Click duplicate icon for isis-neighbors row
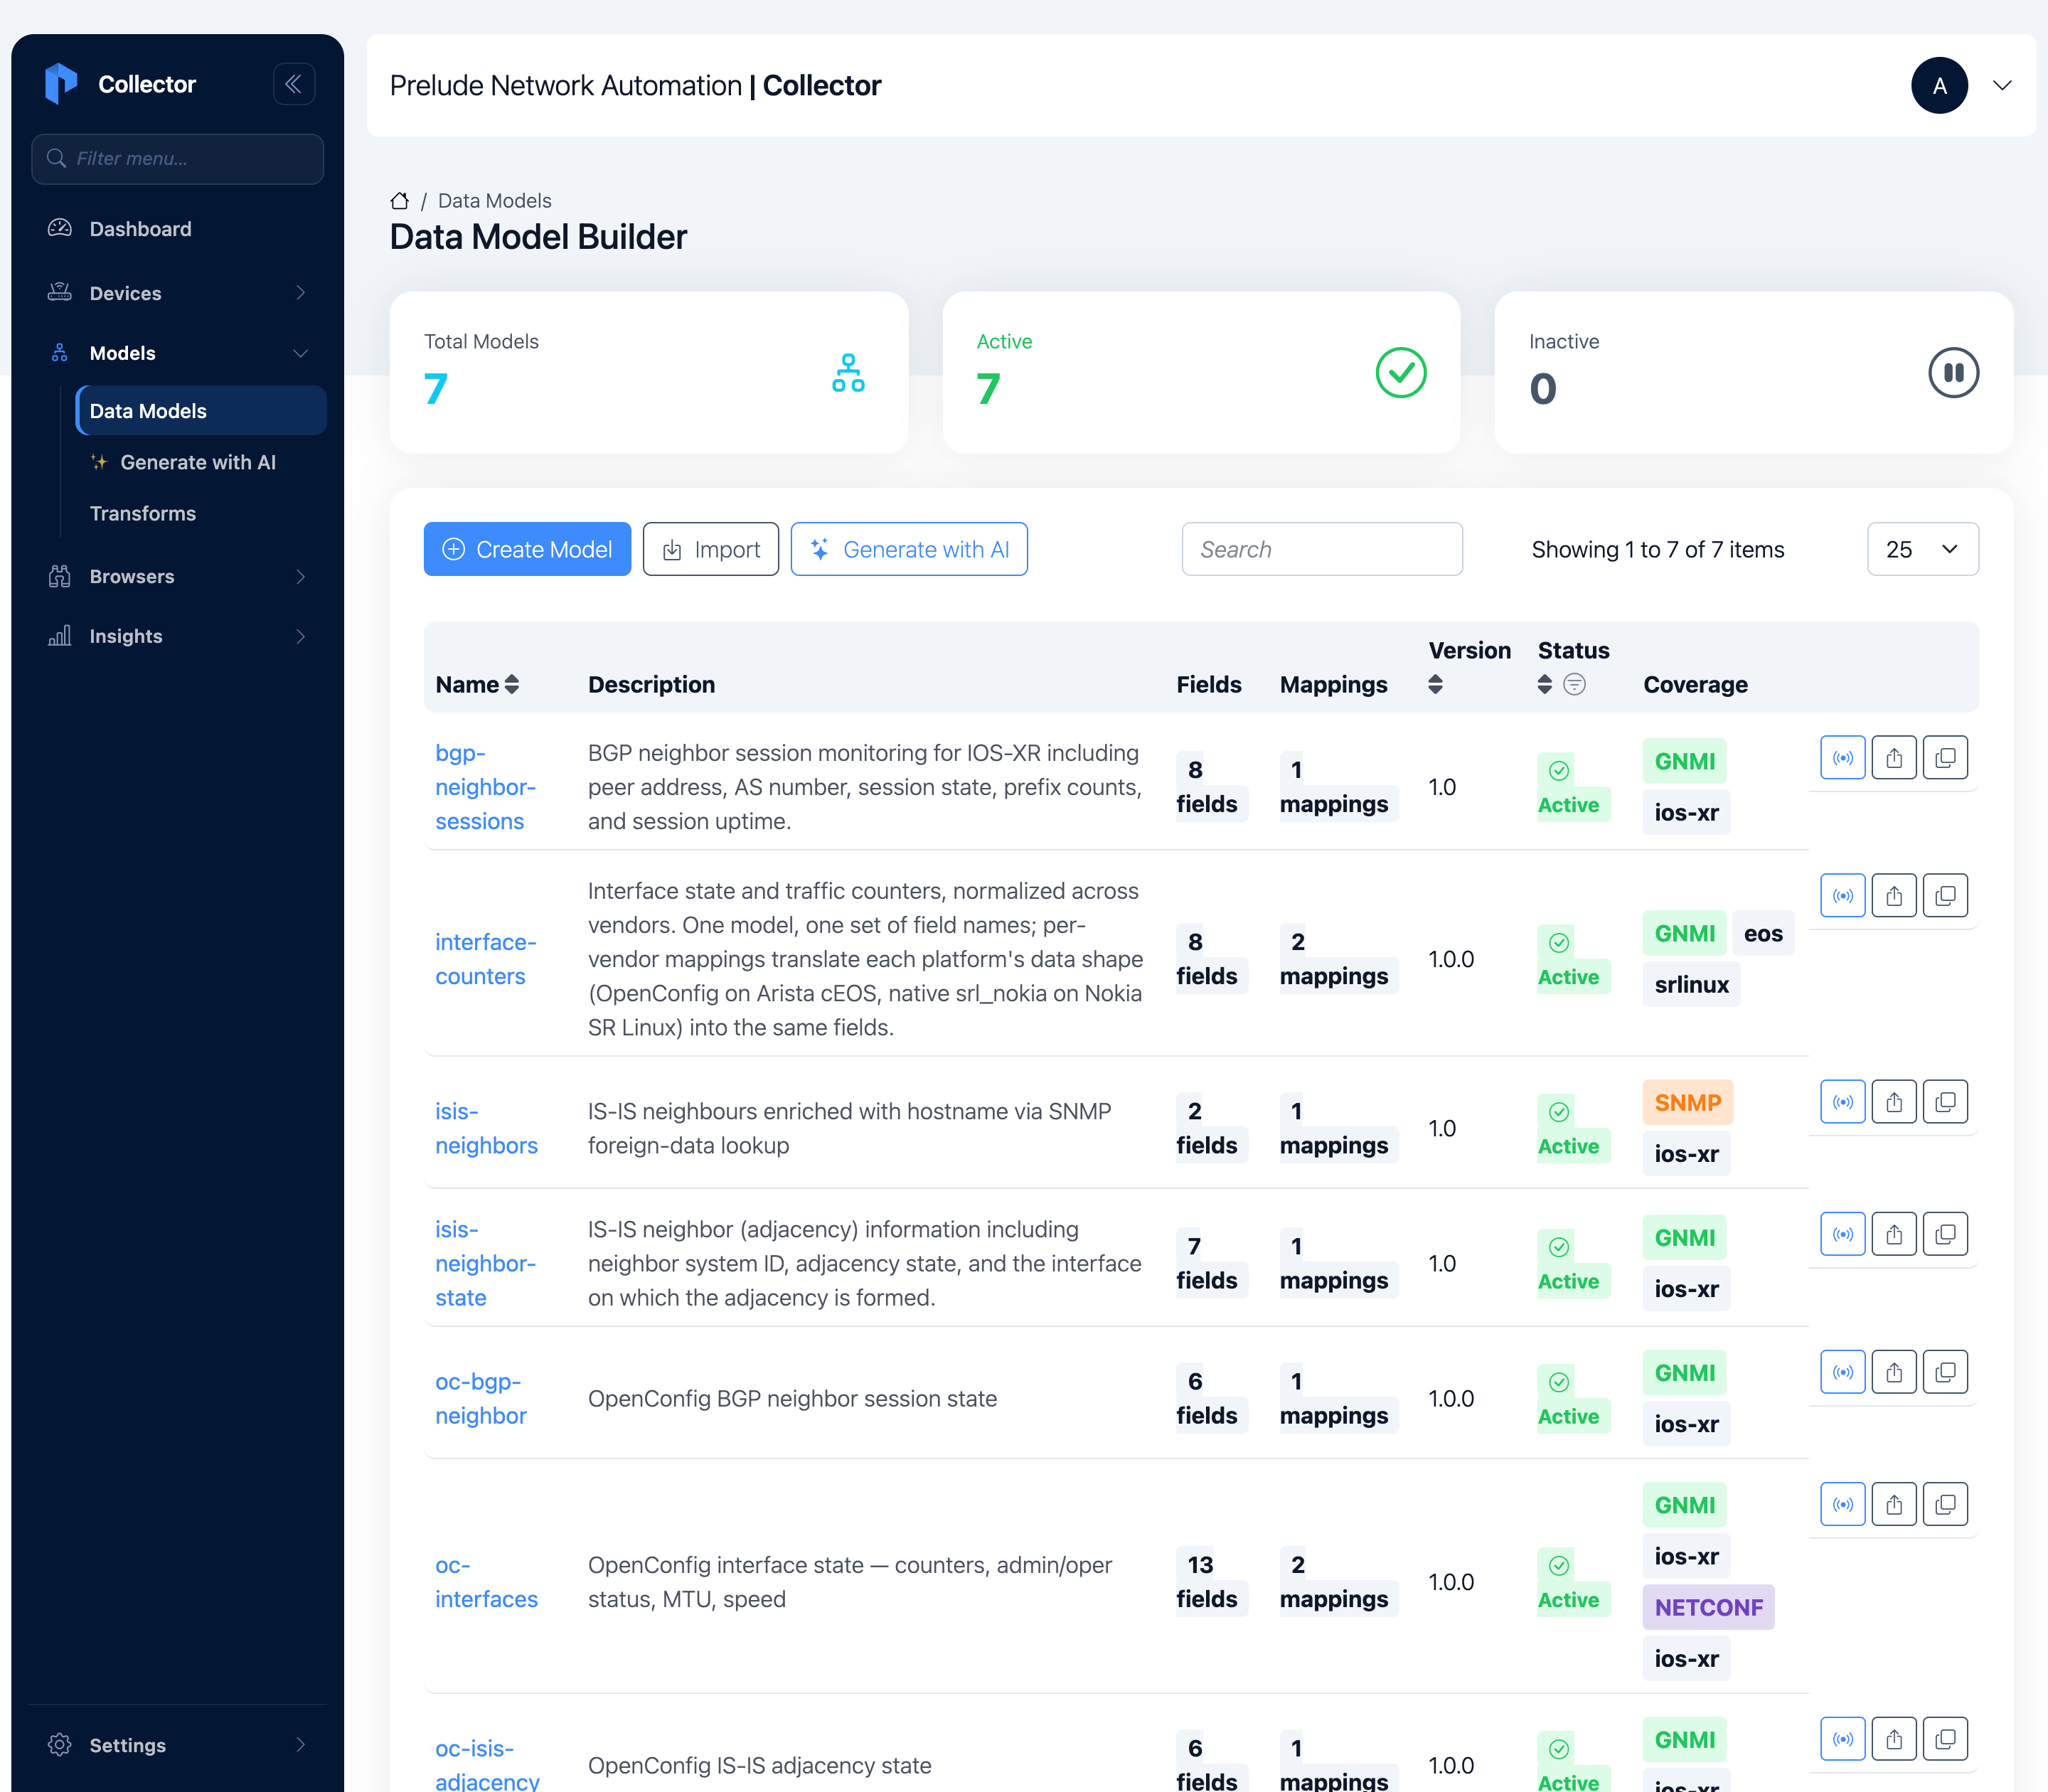This screenshot has height=1792, width=2048. 1945,1102
